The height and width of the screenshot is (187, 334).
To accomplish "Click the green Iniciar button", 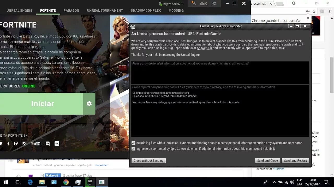I will (x=42, y=104).
